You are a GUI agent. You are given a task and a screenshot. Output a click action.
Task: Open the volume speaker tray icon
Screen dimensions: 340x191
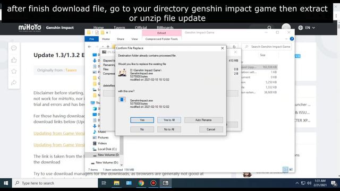[x=309, y=183]
